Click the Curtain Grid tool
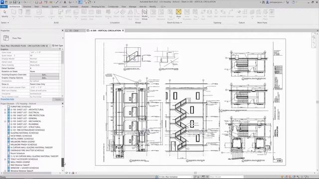This screenshot has width=319, height=179. point(91,14)
